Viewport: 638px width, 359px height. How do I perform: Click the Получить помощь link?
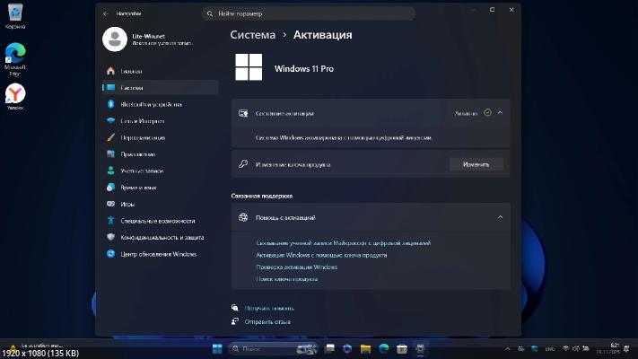[269, 308]
